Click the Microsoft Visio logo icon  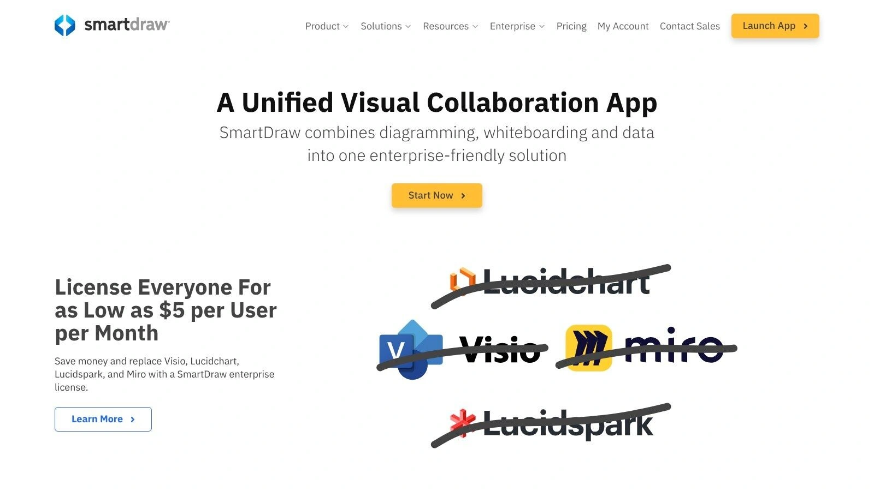(410, 350)
